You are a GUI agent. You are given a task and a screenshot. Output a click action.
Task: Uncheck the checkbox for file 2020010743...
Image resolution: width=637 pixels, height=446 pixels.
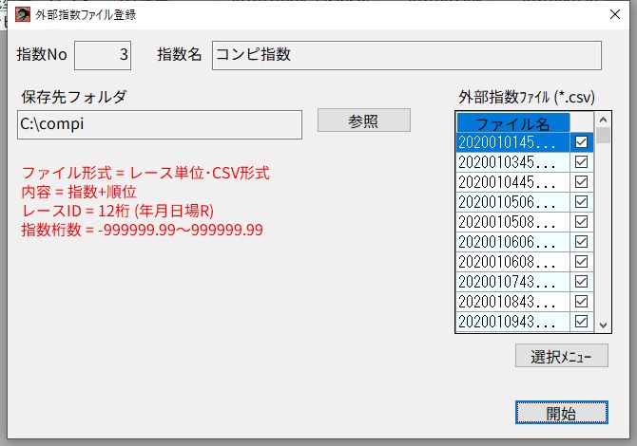581,282
